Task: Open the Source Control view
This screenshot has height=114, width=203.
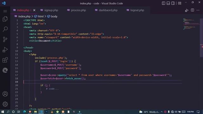Action: [5, 39]
